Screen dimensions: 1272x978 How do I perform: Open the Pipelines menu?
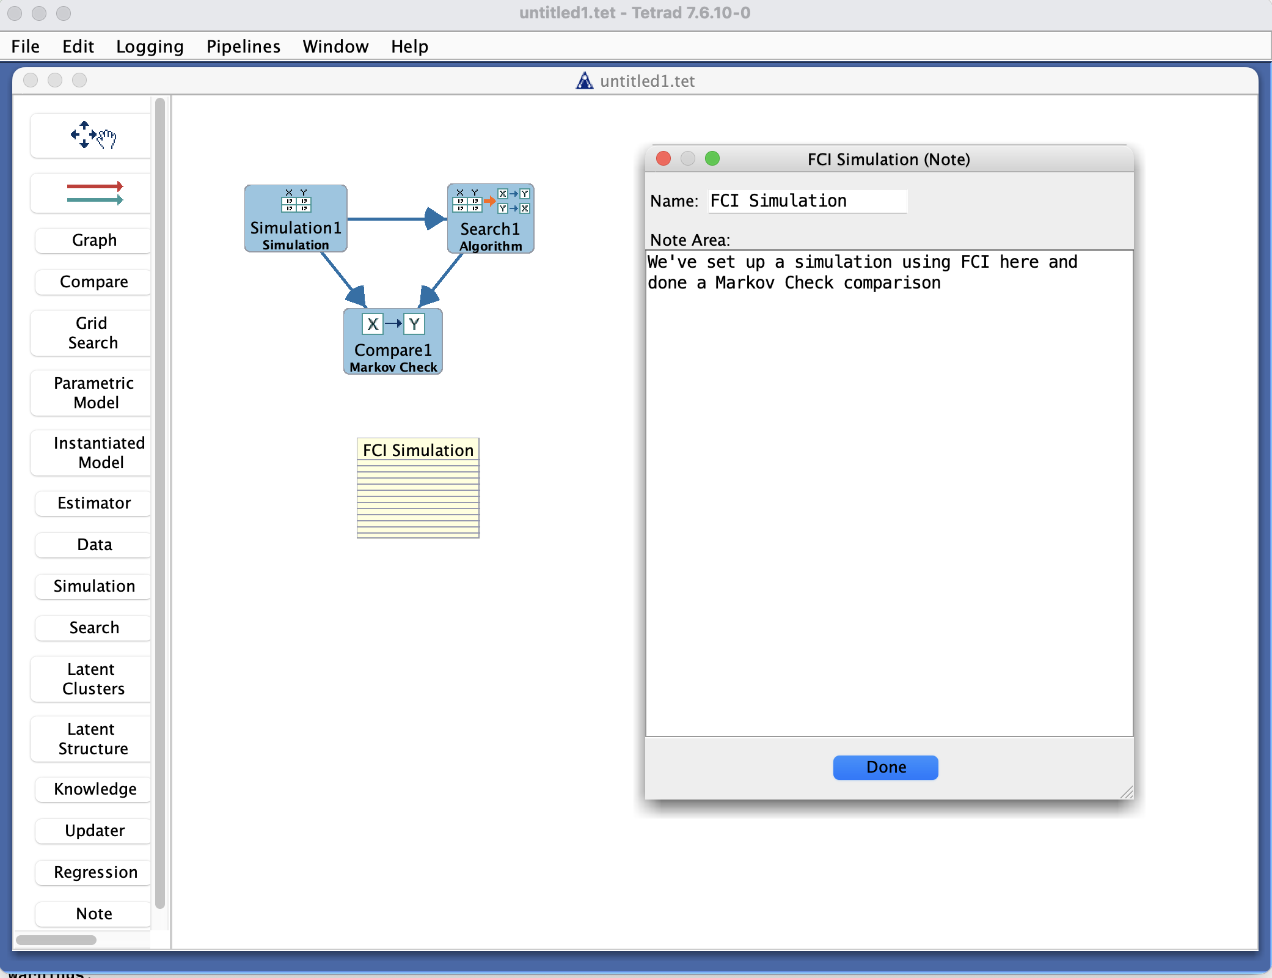point(243,46)
